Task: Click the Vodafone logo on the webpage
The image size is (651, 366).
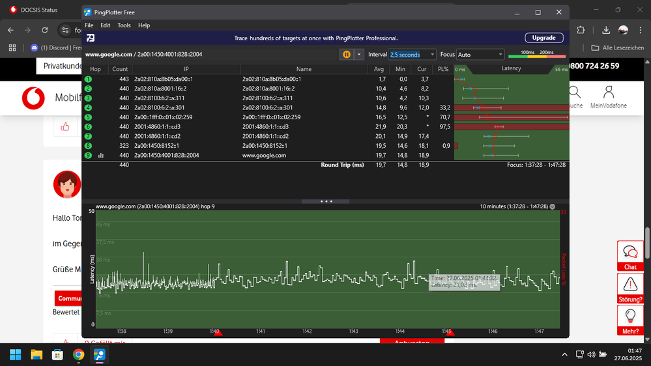Action: tap(33, 98)
